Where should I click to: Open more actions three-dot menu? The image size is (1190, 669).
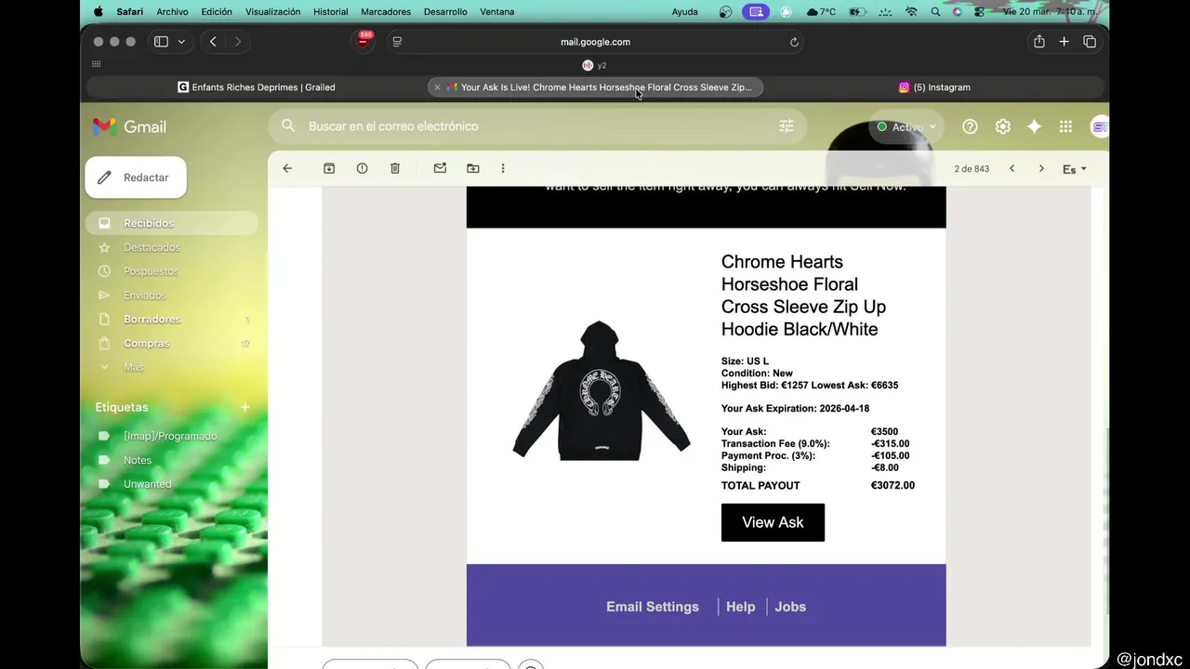coord(503,168)
